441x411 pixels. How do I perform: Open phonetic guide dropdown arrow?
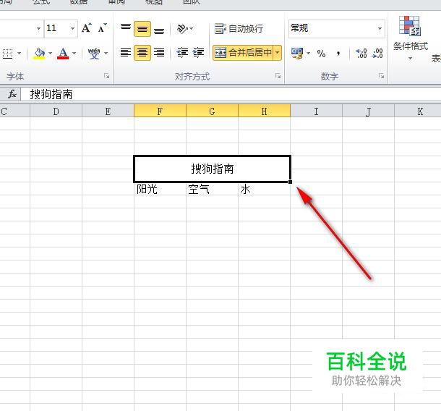[x=106, y=54]
